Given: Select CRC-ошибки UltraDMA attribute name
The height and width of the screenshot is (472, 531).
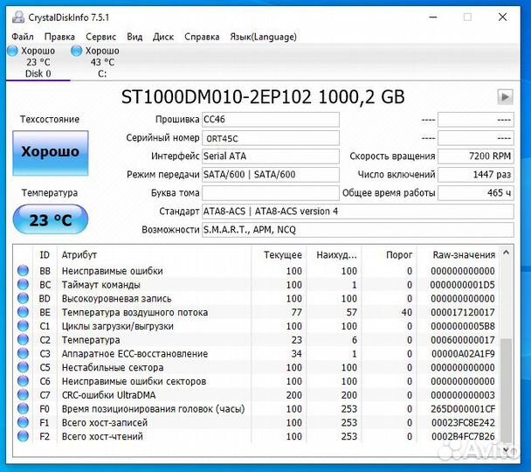Looking at the screenshot, I should pyautogui.click(x=108, y=395).
